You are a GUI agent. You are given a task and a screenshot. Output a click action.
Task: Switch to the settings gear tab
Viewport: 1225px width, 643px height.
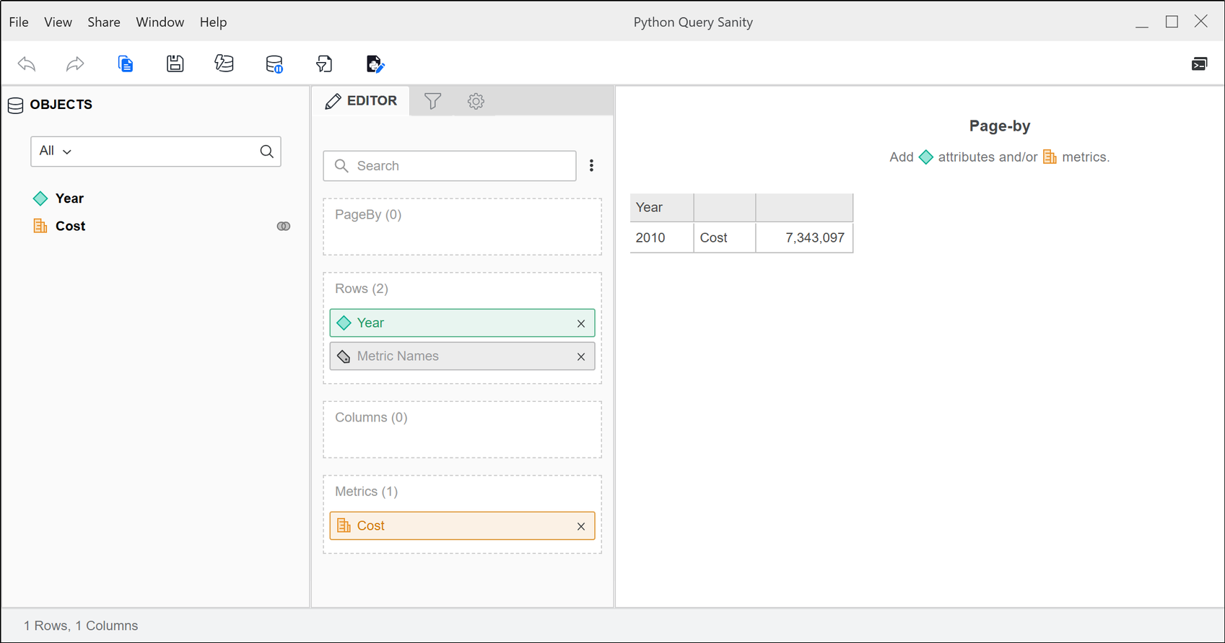tap(476, 101)
